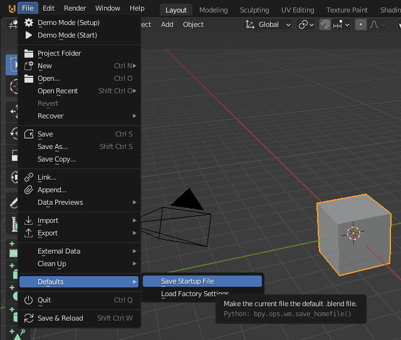Expand Data Previews submenu
Viewport: 401px width, 340px height.
[80, 202]
